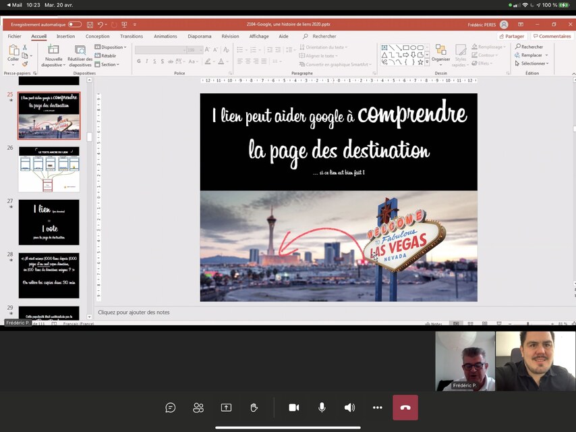This screenshot has width=576, height=432.
Task: Open the font name combo box
Action: (161, 50)
